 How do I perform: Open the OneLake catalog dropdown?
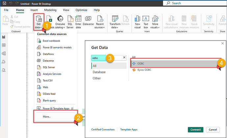point(60,22)
